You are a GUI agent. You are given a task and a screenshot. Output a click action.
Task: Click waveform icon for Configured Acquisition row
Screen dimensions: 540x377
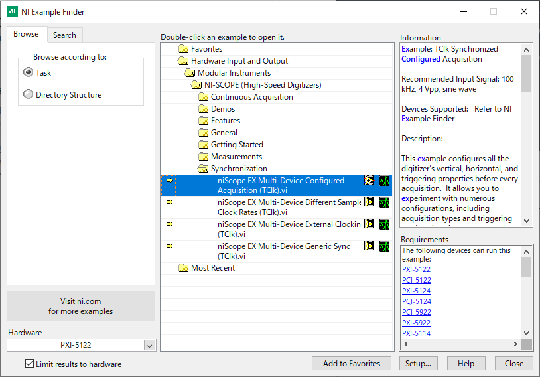(384, 181)
